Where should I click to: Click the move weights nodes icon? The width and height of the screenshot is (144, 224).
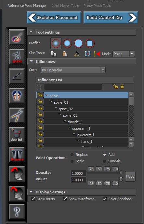(87, 54)
